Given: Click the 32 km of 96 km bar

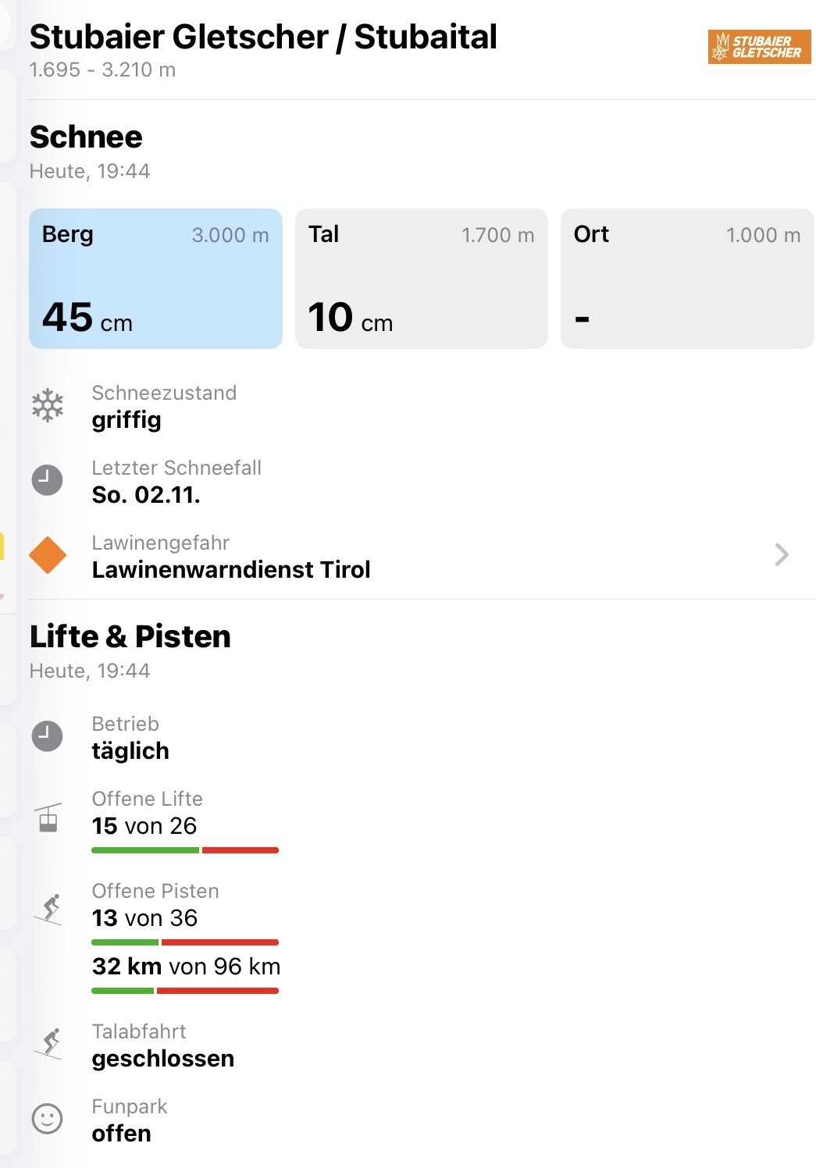Looking at the screenshot, I should pos(185,991).
